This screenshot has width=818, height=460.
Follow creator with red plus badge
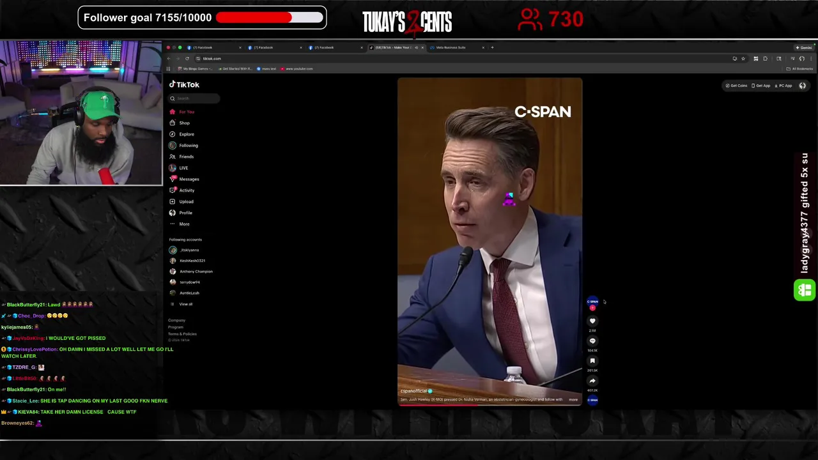coord(592,308)
